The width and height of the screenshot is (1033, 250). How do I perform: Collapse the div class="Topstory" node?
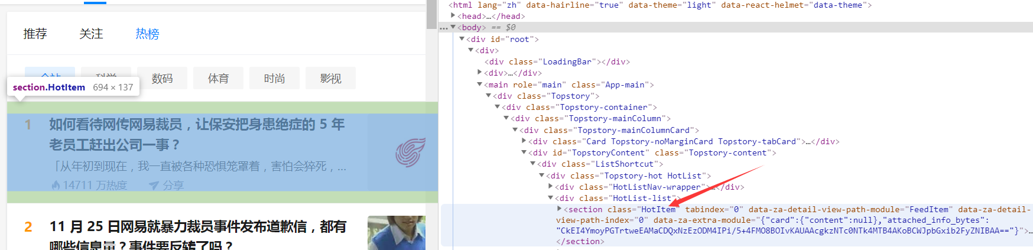coord(489,96)
